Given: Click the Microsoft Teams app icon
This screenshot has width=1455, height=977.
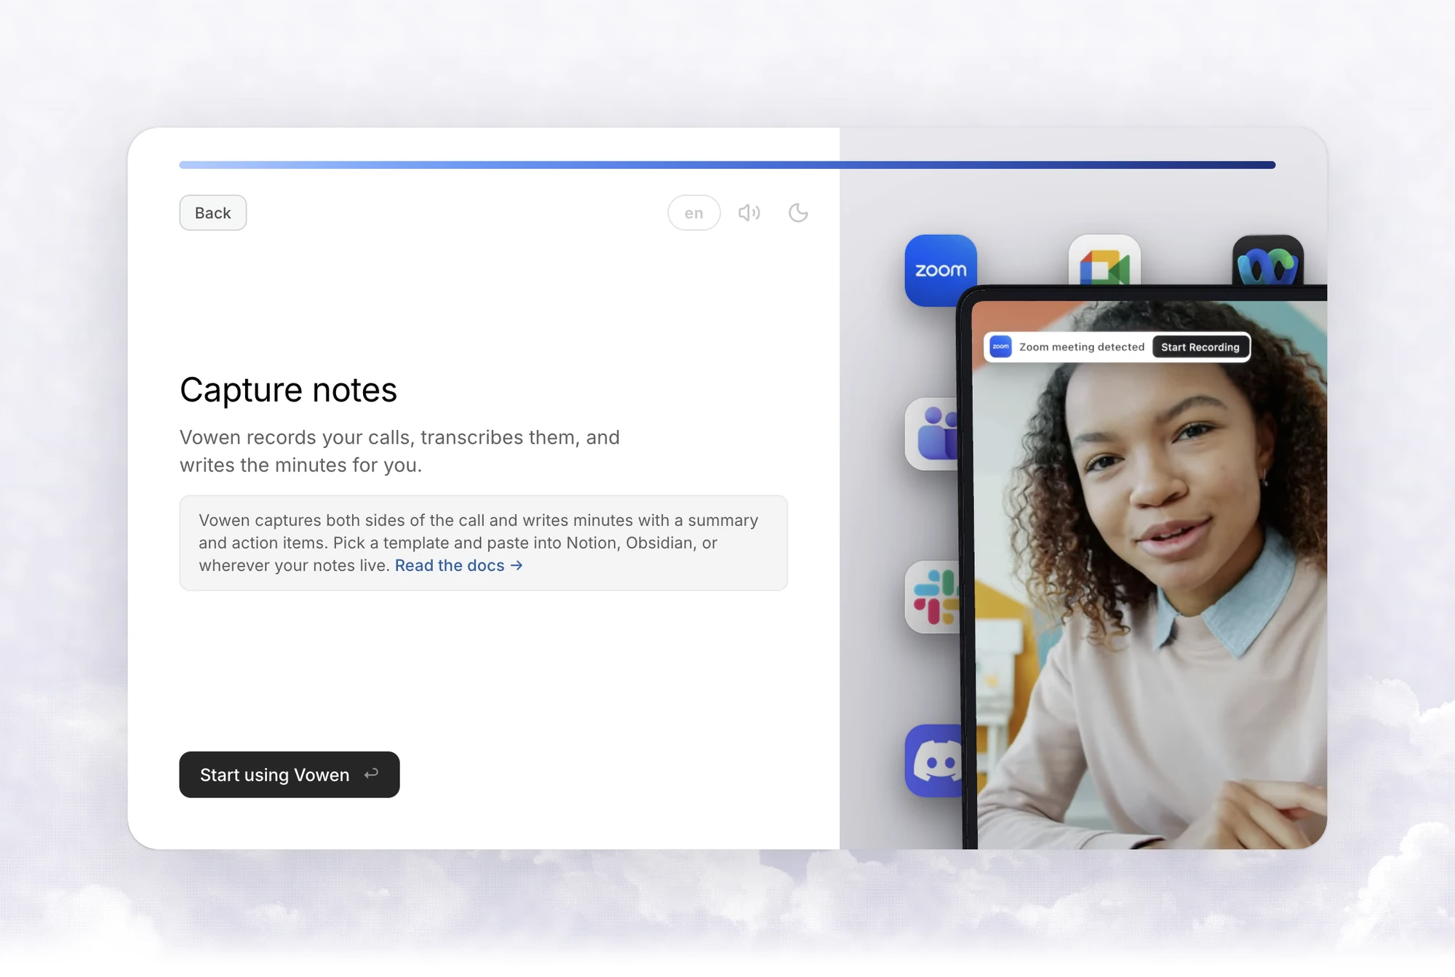Looking at the screenshot, I should 932,434.
